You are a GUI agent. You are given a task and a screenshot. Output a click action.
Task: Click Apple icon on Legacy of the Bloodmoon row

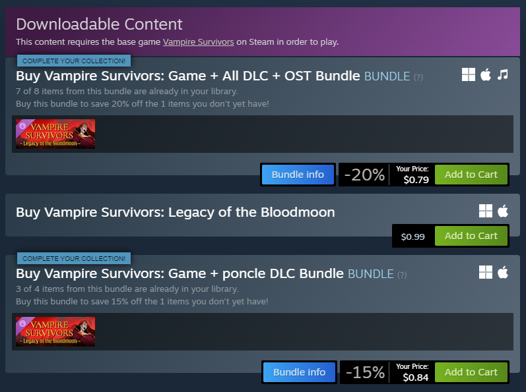(503, 211)
